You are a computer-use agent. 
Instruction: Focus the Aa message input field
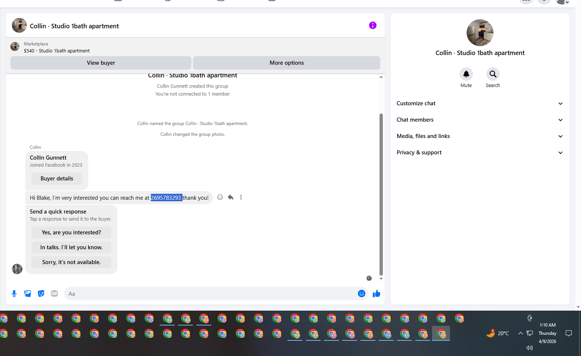pyautogui.click(x=211, y=294)
